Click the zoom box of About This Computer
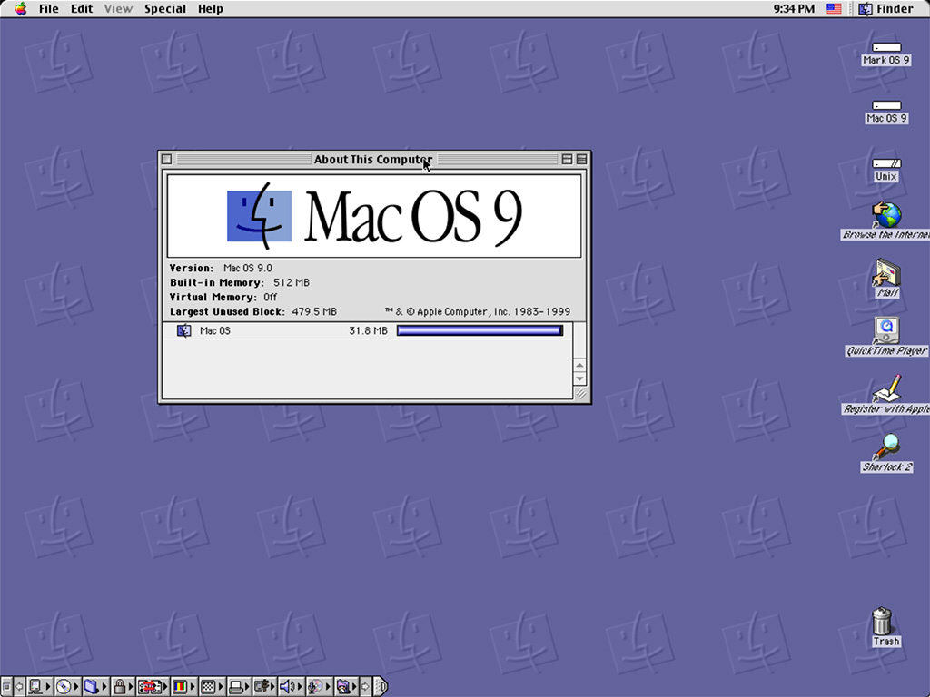This screenshot has height=697, width=930. coord(567,160)
